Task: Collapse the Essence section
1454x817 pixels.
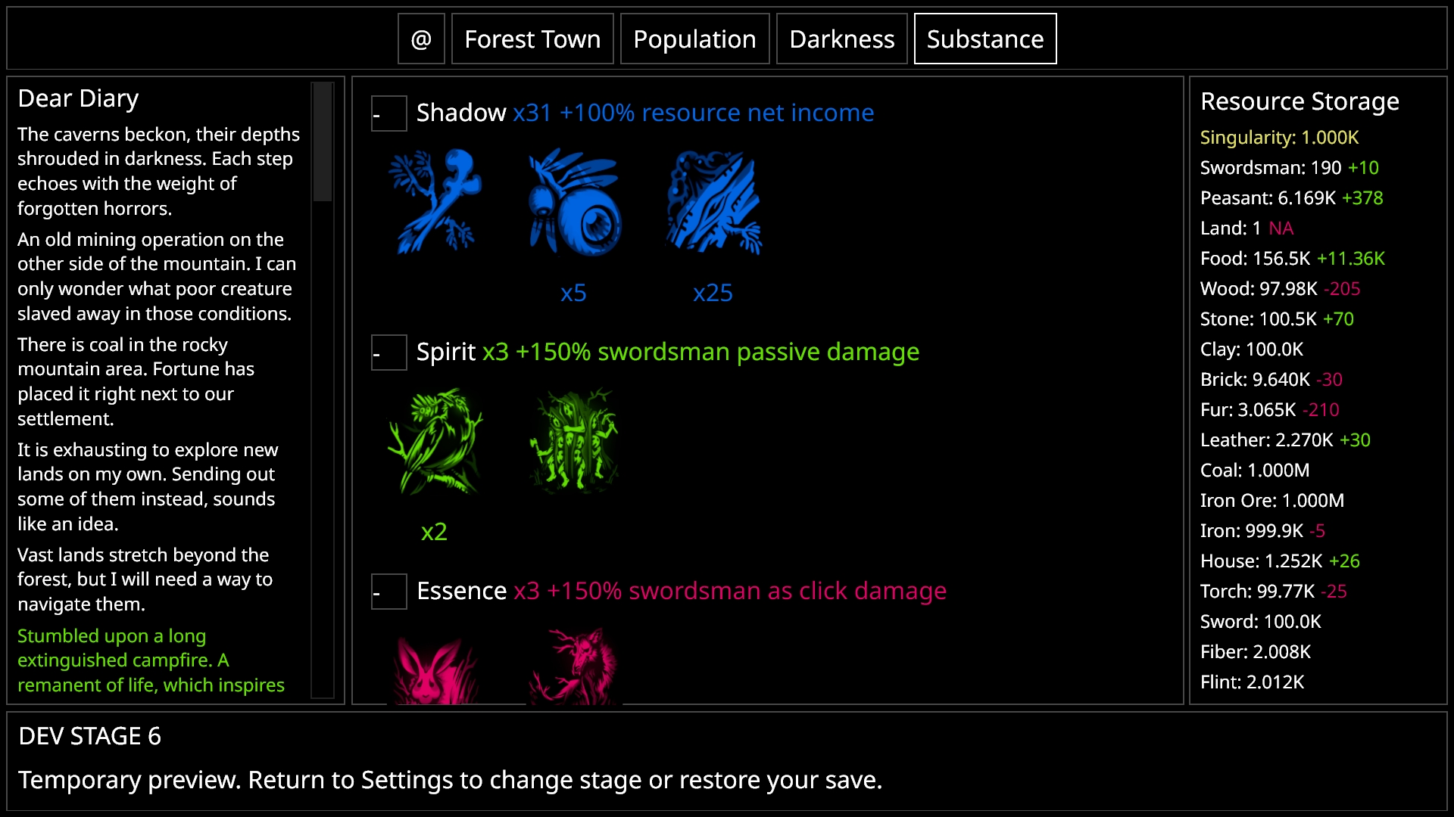Action: pyautogui.click(x=389, y=592)
